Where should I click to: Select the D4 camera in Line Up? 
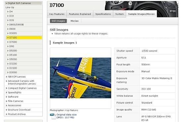[24, 12]
